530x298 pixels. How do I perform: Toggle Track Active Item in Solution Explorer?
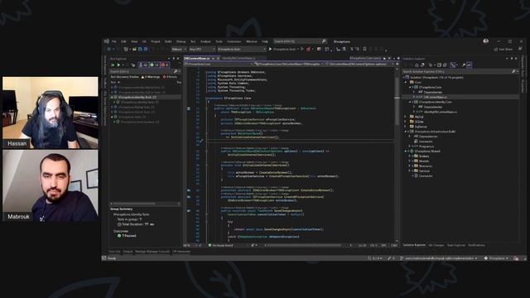[453, 65]
